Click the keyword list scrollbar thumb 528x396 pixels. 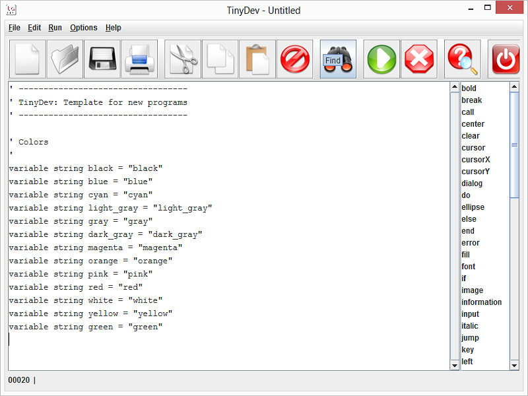tap(514, 145)
